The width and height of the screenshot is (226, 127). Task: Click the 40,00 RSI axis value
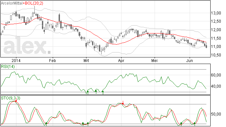[216, 86]
